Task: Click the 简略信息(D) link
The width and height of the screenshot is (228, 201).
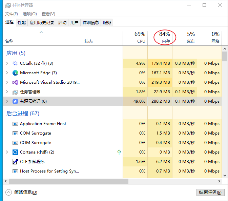Action: click(x=26, y=193)
